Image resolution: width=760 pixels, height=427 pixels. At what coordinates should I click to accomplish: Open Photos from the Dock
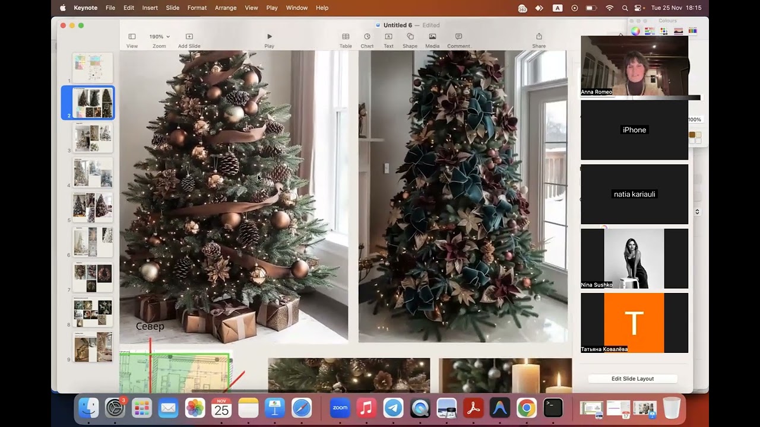pyautogui.click(x=195, y=408)
